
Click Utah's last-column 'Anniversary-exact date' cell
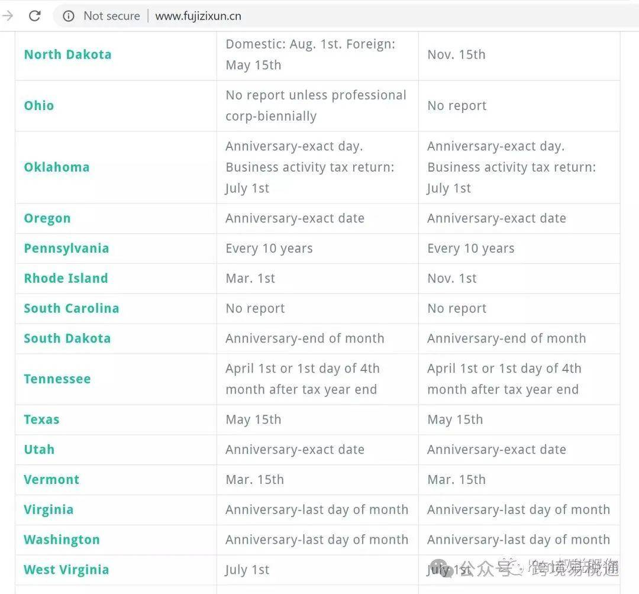tap(519, 450)
